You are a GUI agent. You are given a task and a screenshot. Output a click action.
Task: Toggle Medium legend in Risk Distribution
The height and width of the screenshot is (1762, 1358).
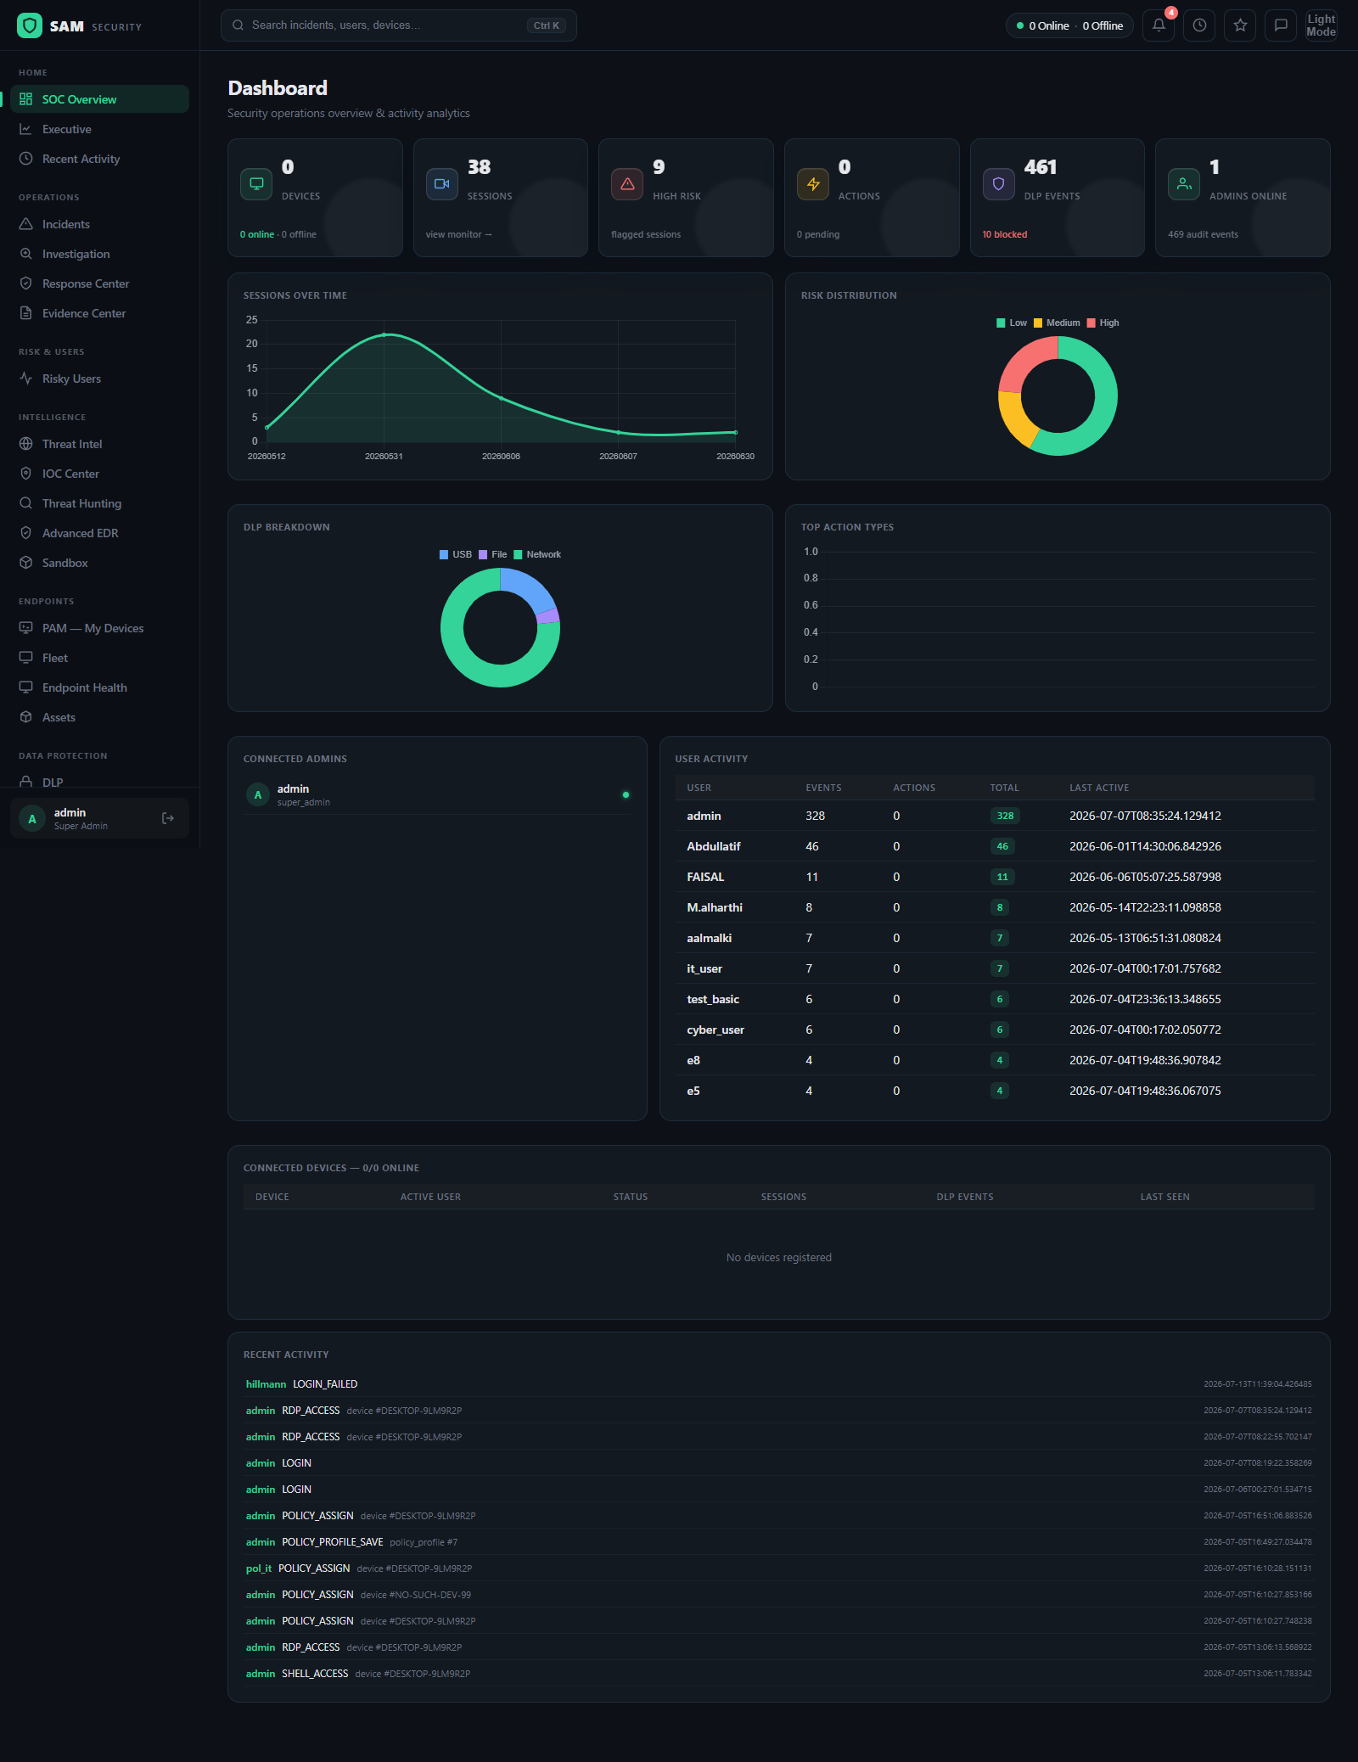point(1057,323)
